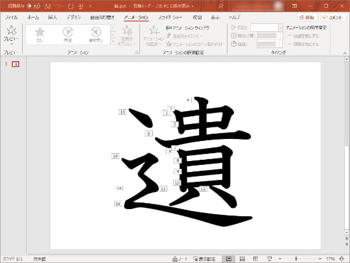Image resolution: width=350 pixels, height=263 pixels.
Task: Fit slide to current window icon
Action: [342, 259]
